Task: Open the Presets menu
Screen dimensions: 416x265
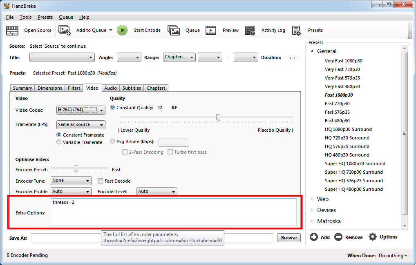Action: pos(45,17)
